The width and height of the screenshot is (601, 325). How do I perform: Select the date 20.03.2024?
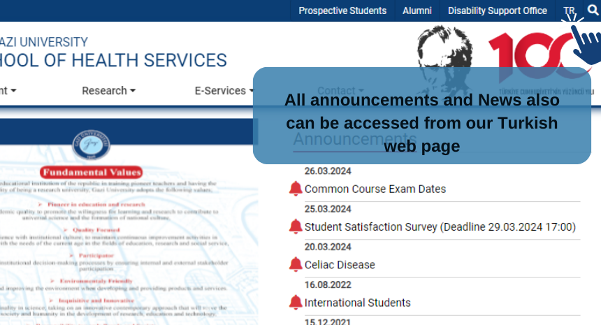tap(328, 247)
